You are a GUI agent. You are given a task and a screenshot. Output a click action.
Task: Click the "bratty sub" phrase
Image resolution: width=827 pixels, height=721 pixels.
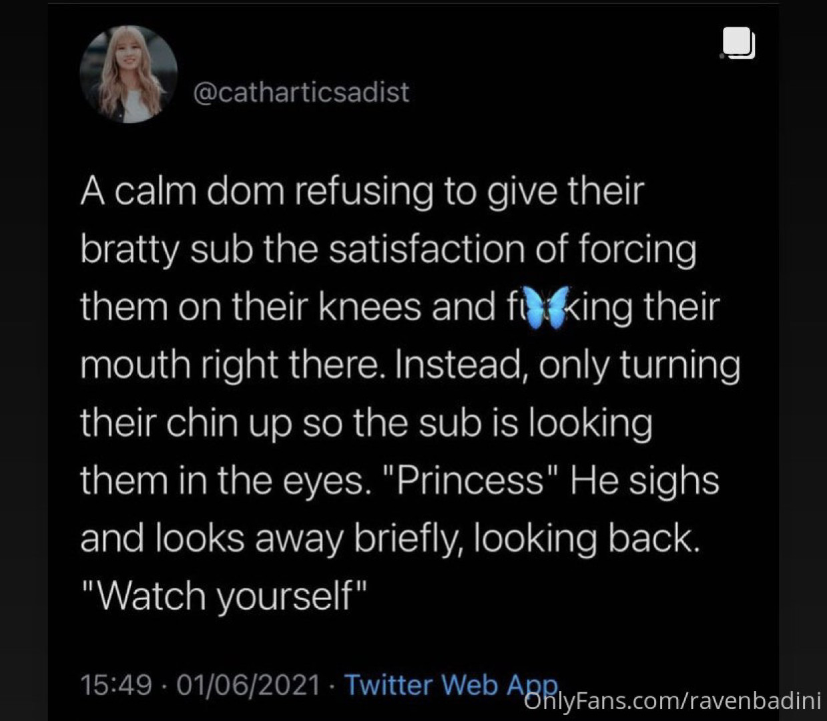pyautogui.click(x=166, y=250)
